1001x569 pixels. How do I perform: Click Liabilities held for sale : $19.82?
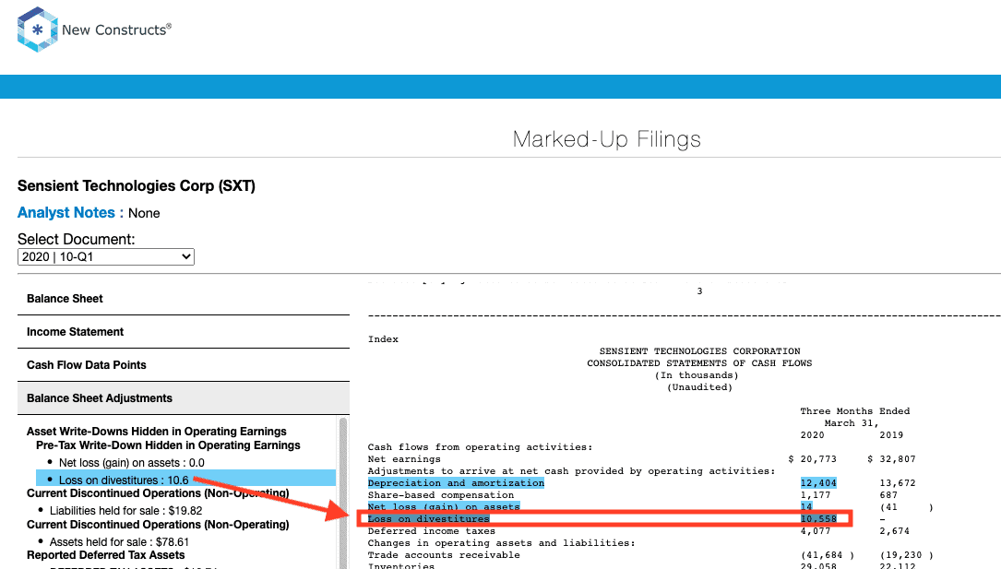[x=125, y=510]
